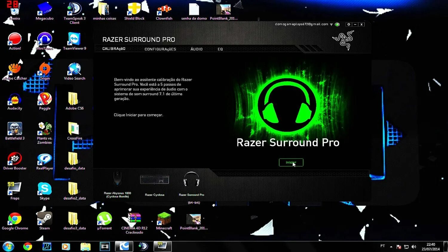Show hidden system tray icons arrow
Screen dimensions: 448x252
coord(391,247)
